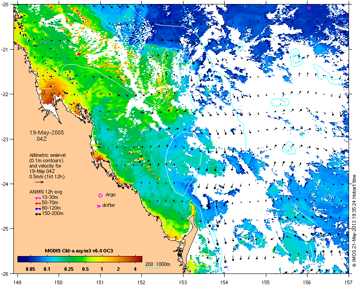Click the longitude axis label '157'

click(x=349, y=282)
